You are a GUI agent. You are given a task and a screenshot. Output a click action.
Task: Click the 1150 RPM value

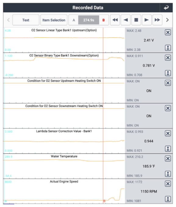tap(149, 191)
